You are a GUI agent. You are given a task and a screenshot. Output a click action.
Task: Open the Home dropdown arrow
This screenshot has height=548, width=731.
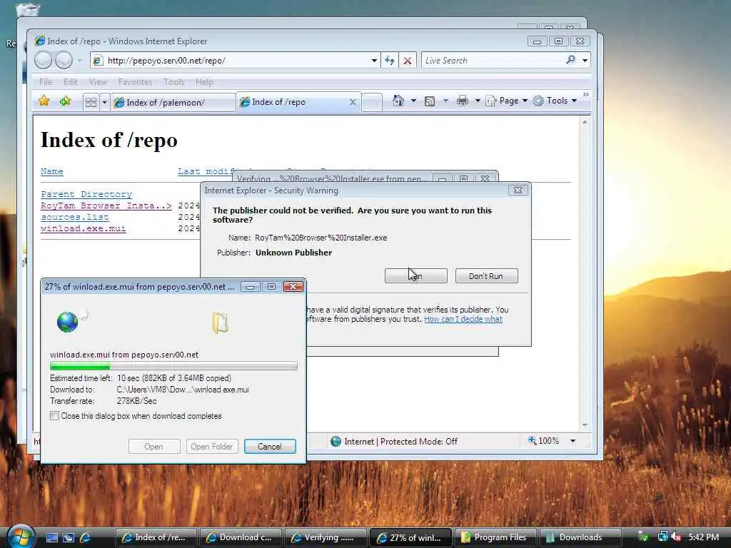tap(413, 101)
